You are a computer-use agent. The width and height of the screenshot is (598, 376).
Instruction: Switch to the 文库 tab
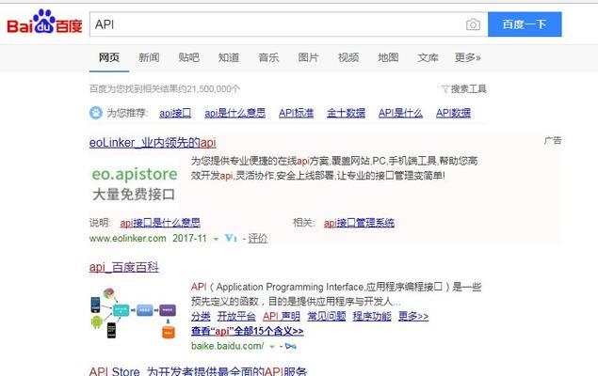click(x=428, y=57)
